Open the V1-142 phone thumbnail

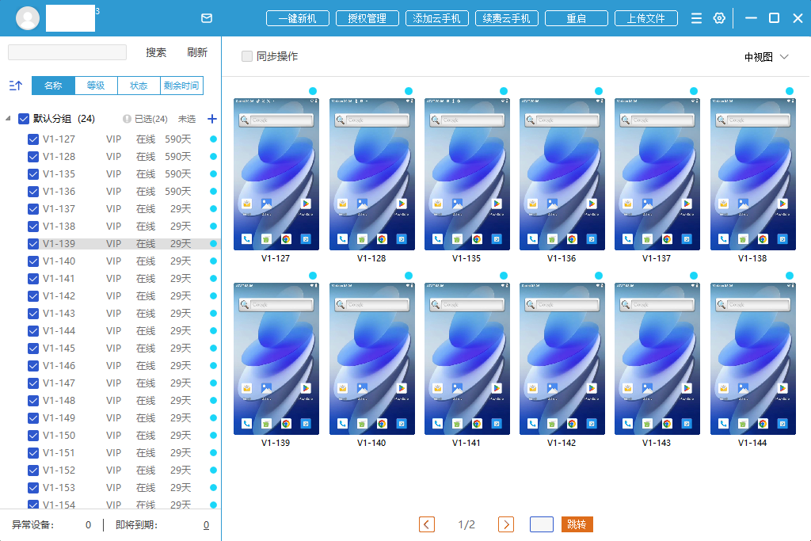tap(562, 359)
